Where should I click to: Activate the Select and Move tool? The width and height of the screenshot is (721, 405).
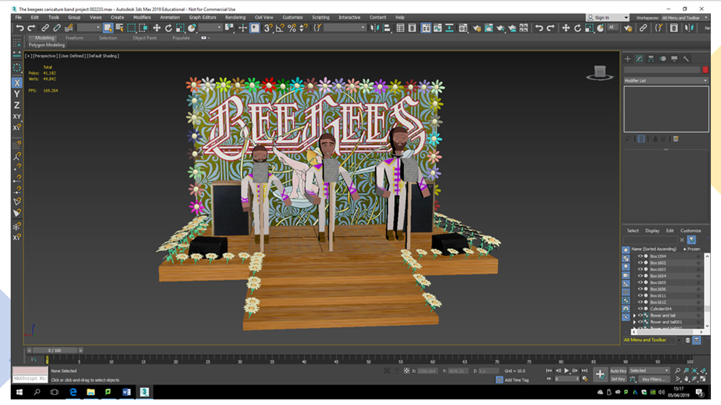click(157, 28)
